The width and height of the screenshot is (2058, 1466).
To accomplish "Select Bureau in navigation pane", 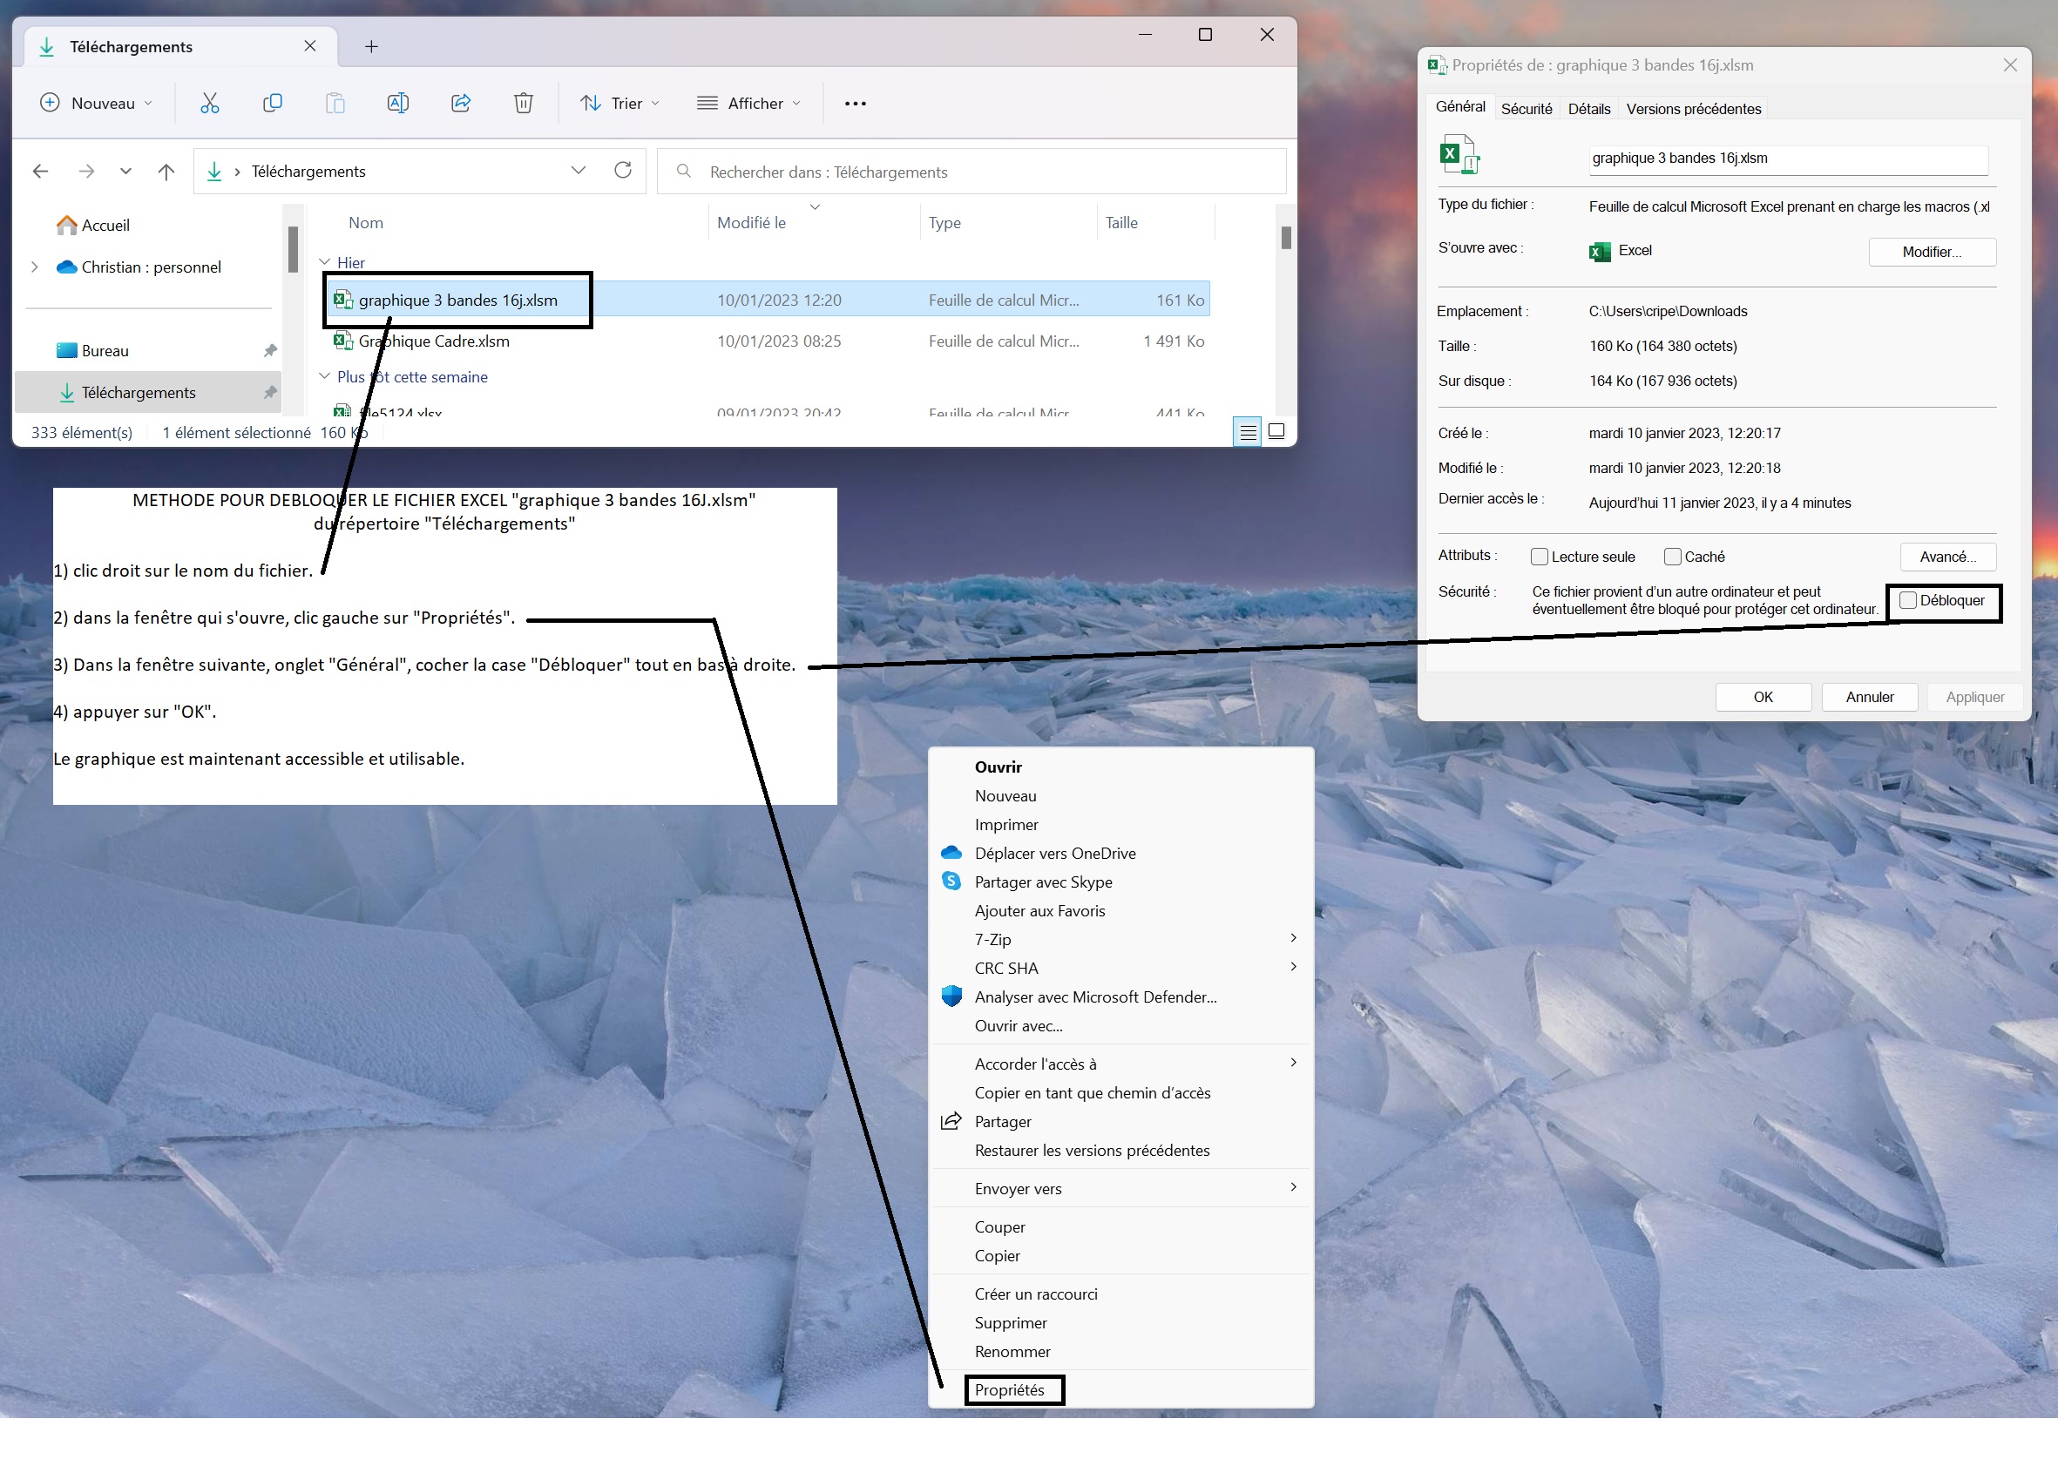I will [105, 350].
